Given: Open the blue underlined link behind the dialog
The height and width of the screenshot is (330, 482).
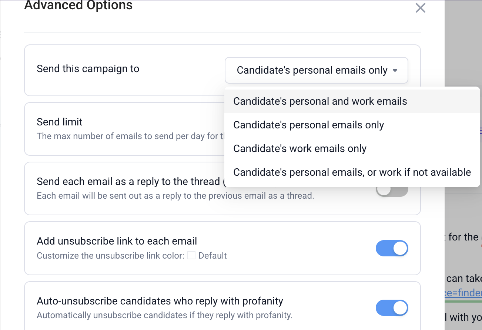Looking at the screenshot, I should [463, 293].
